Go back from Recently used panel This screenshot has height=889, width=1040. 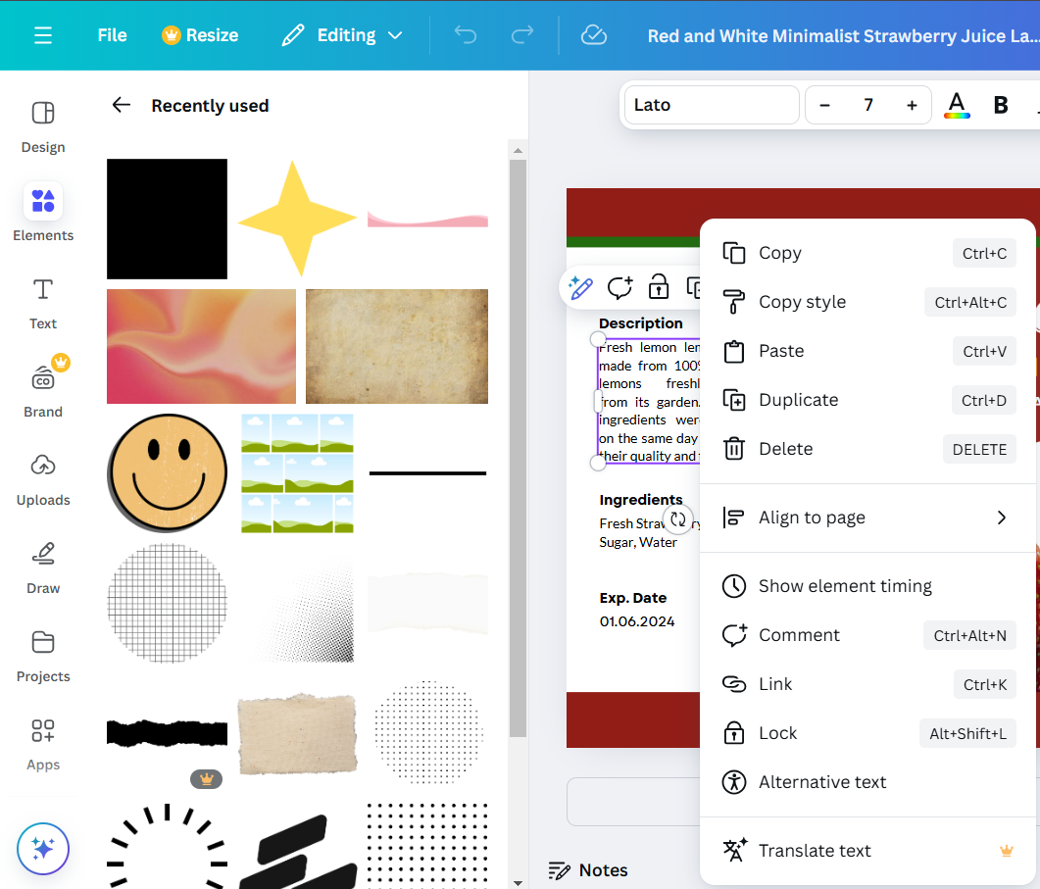click(x=122, y=105)
